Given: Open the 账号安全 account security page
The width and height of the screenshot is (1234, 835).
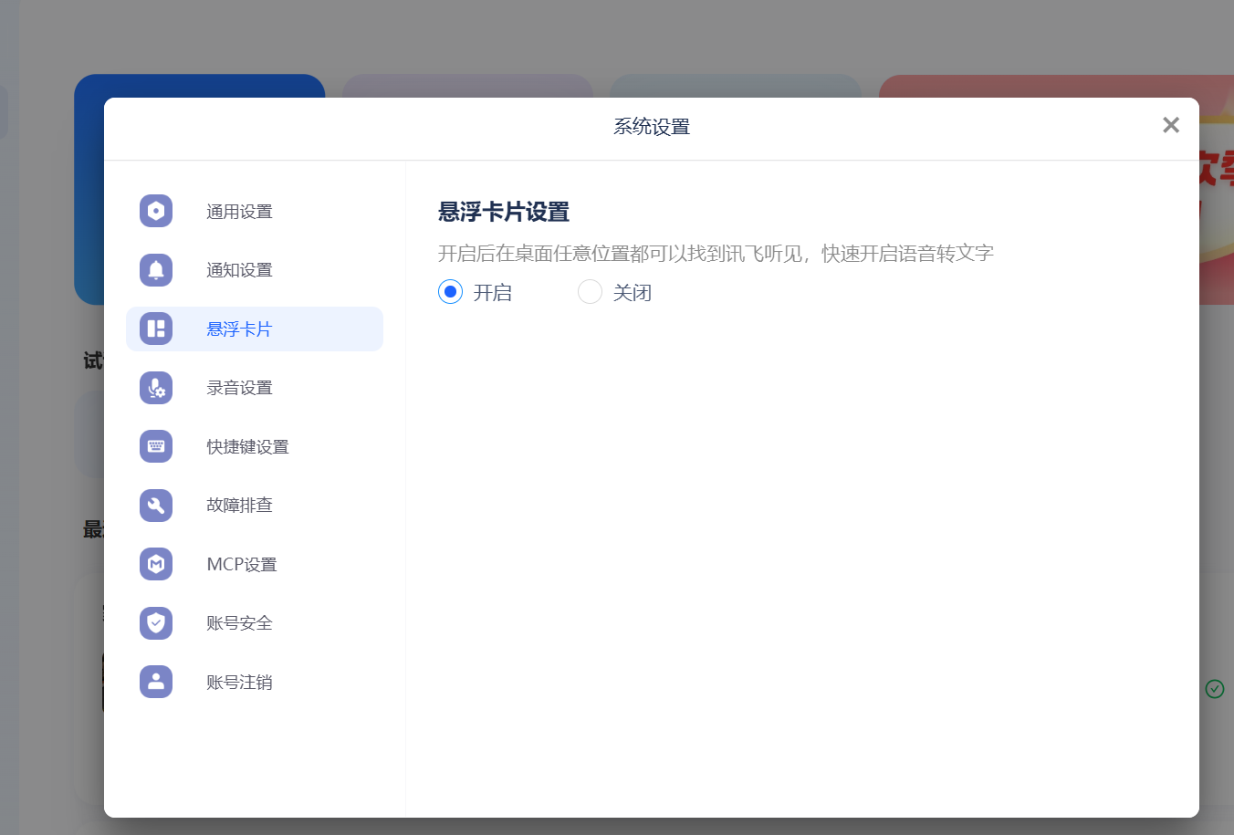Looking at the screenshot, I should click(x=240, y=623).
